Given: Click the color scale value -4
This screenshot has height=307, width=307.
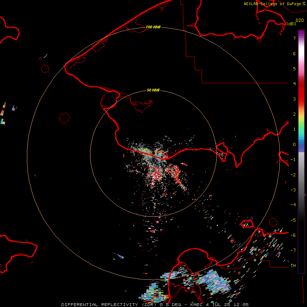Looking at the screenshot, I should (x=293, y=205).
